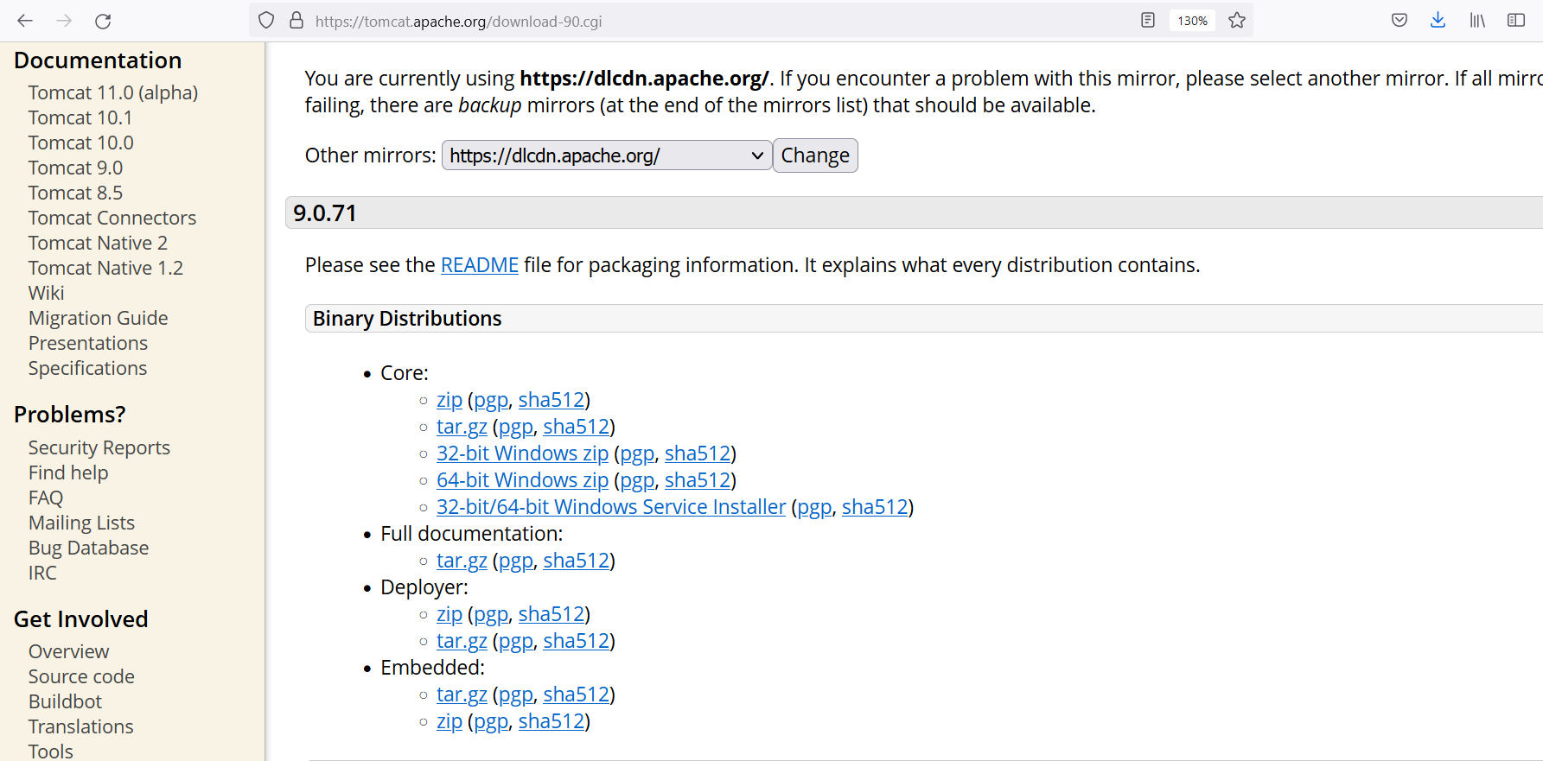Reset the 130% zoom level badge

coord(1192,21)
